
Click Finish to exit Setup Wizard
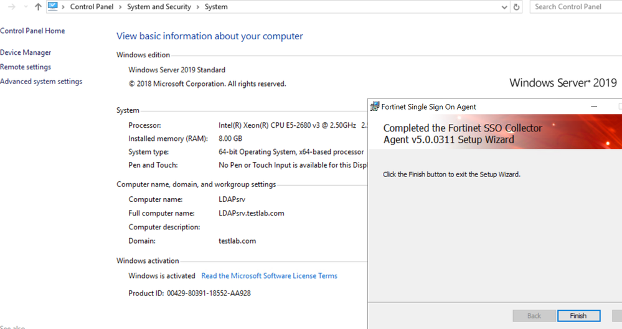pyautogui.click(x=578, y=316)
